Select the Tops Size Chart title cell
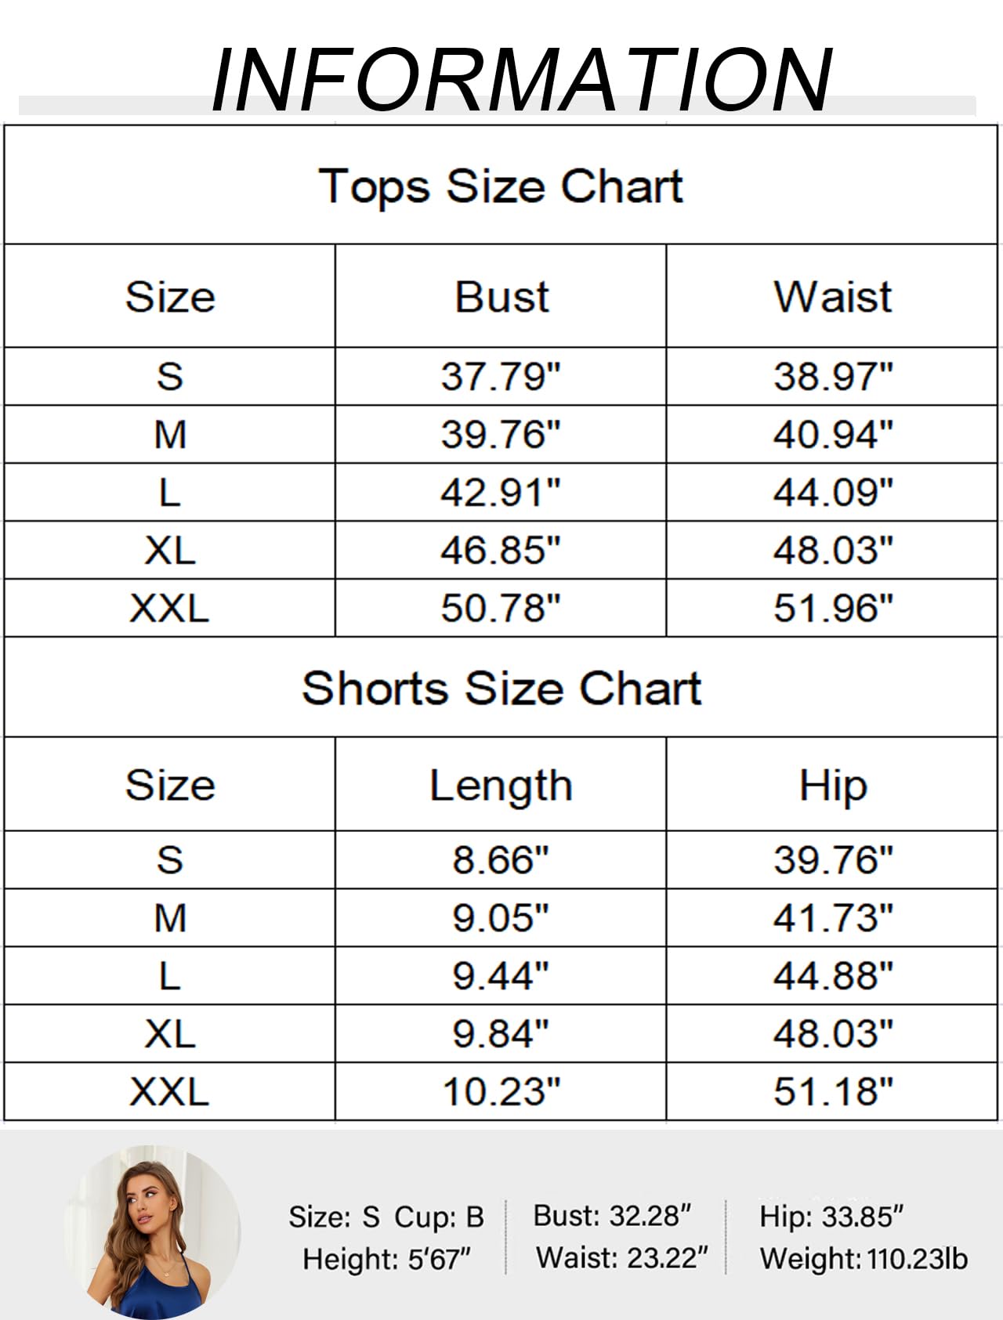The image size is (1003, 1320). pos(501,185)
